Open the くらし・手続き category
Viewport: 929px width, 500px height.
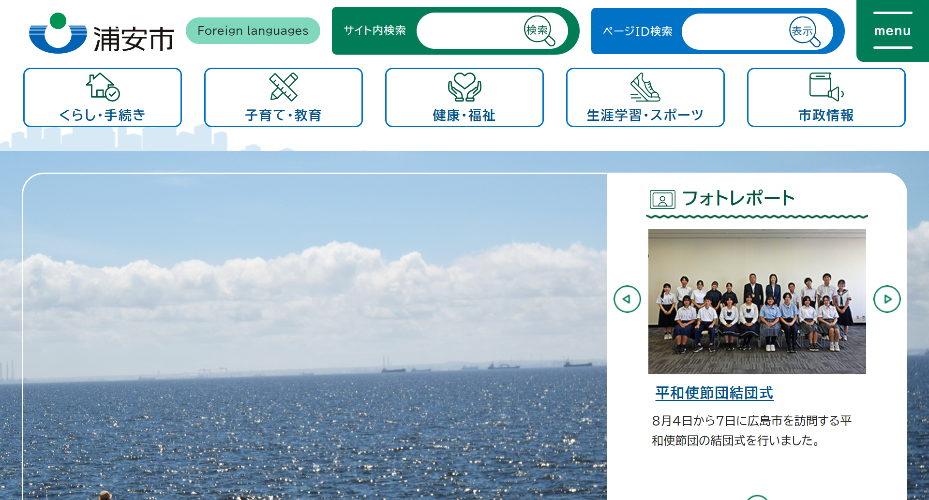click(x=103, y=97)
